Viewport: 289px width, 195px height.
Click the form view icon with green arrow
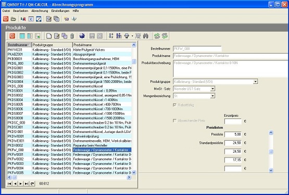pyautogui.click(x=37, y=36)
